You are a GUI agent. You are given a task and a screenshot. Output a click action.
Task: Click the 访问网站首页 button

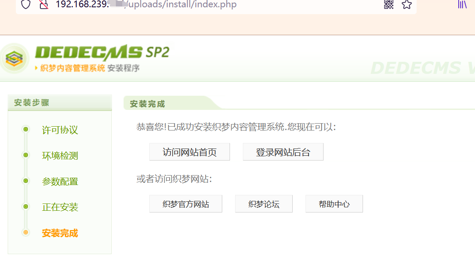pos(190,152)
